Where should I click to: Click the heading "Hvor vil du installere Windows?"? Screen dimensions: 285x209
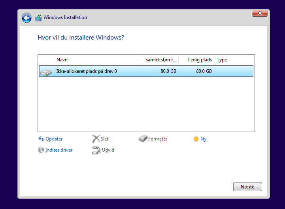(x=81, y=38)
